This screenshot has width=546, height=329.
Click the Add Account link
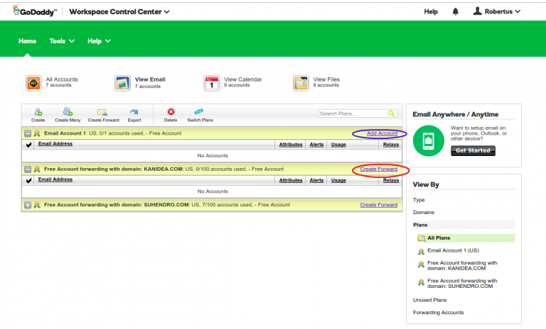[382, 133]
